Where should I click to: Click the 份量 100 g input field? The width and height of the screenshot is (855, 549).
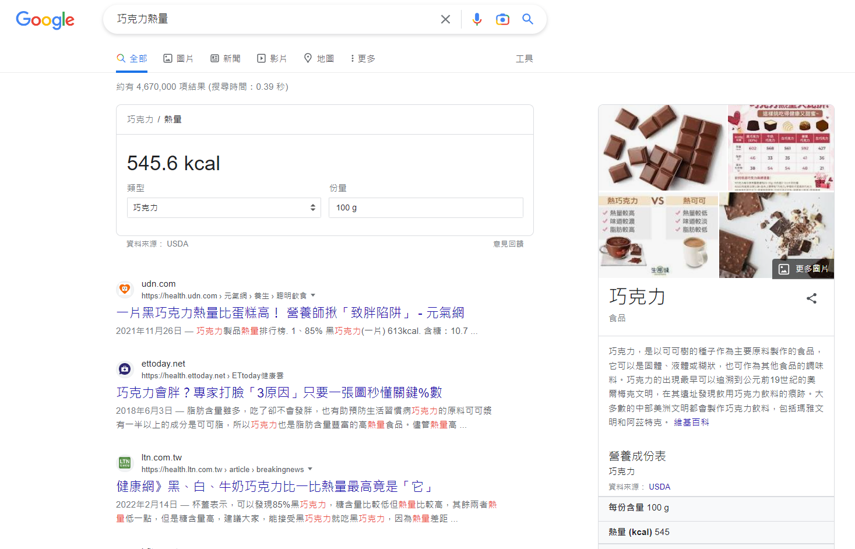pos(426,207)
